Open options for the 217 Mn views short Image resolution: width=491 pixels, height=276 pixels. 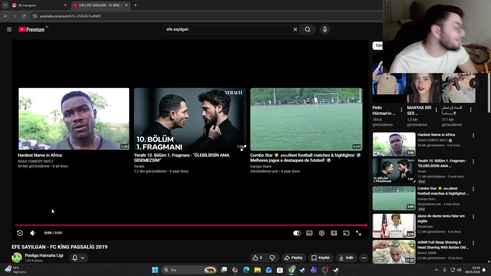pos(471,110)
